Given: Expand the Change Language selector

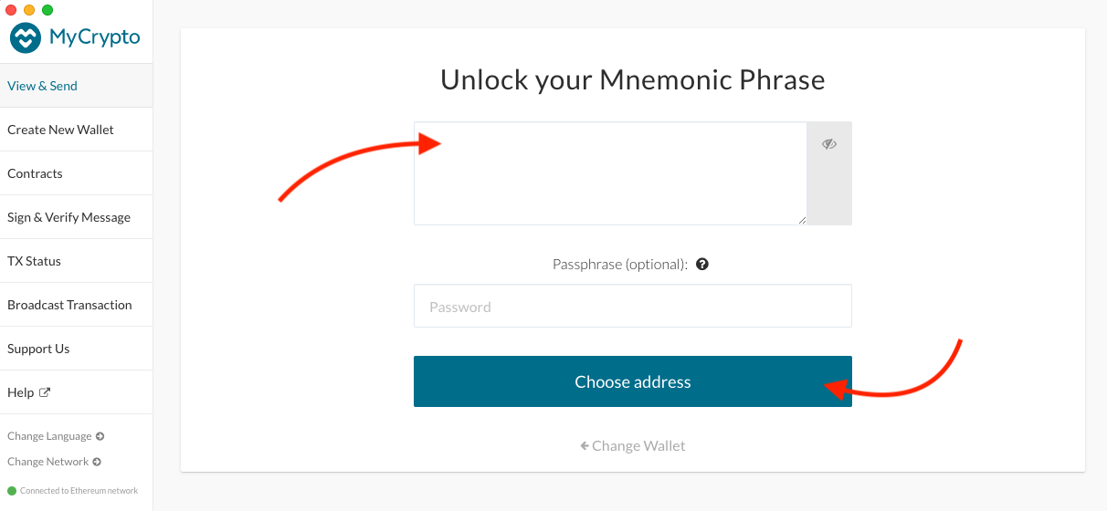Looking at the screenshot, I should [55, 436].
